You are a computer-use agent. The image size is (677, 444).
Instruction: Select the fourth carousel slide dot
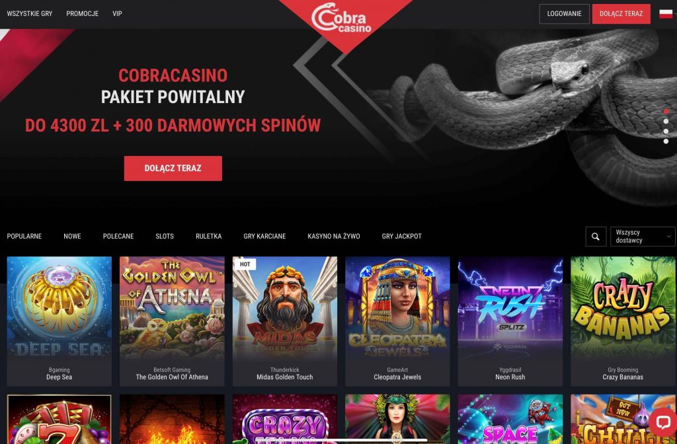[666, 141]
